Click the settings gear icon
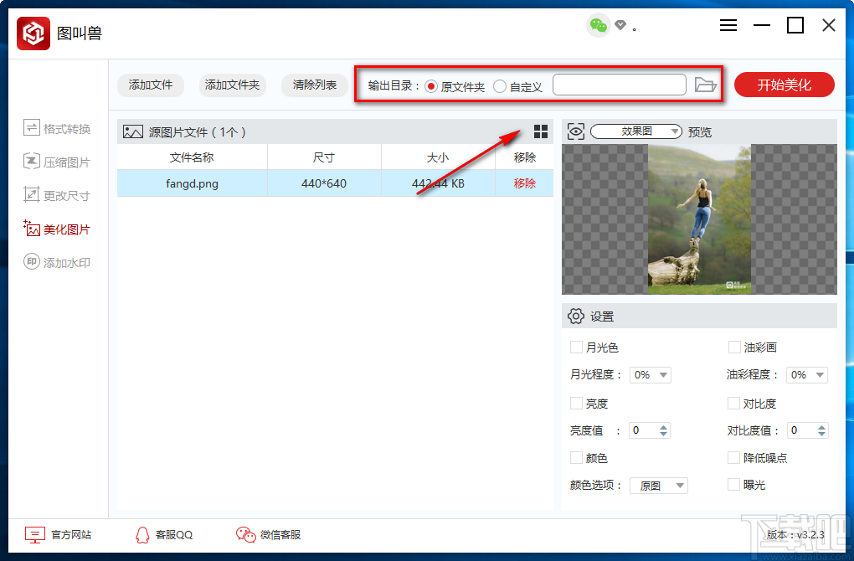The image size is (854, 561). (x=576, y=316)
